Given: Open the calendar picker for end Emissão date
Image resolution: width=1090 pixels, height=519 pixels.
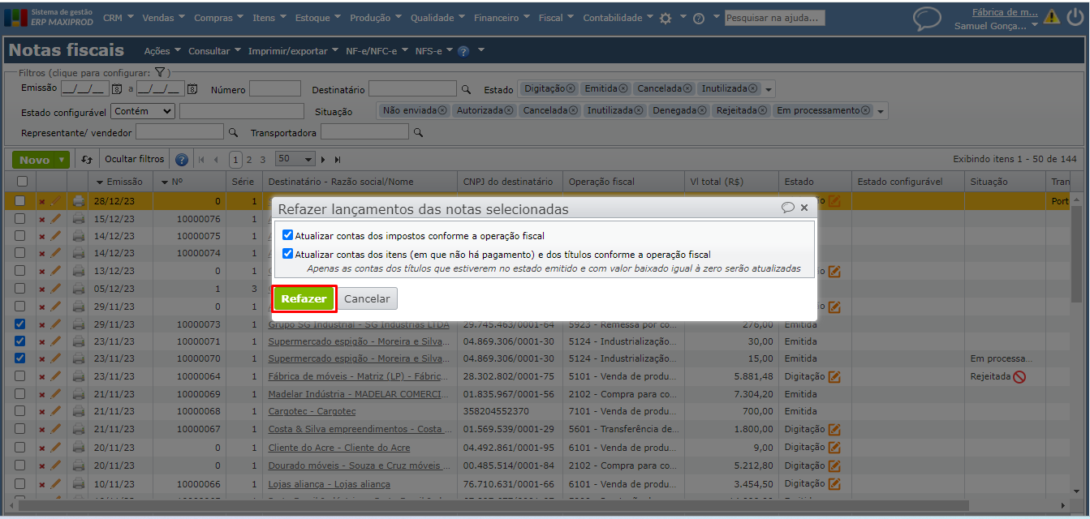Looking at the screenshot, I should coord(192,89).
